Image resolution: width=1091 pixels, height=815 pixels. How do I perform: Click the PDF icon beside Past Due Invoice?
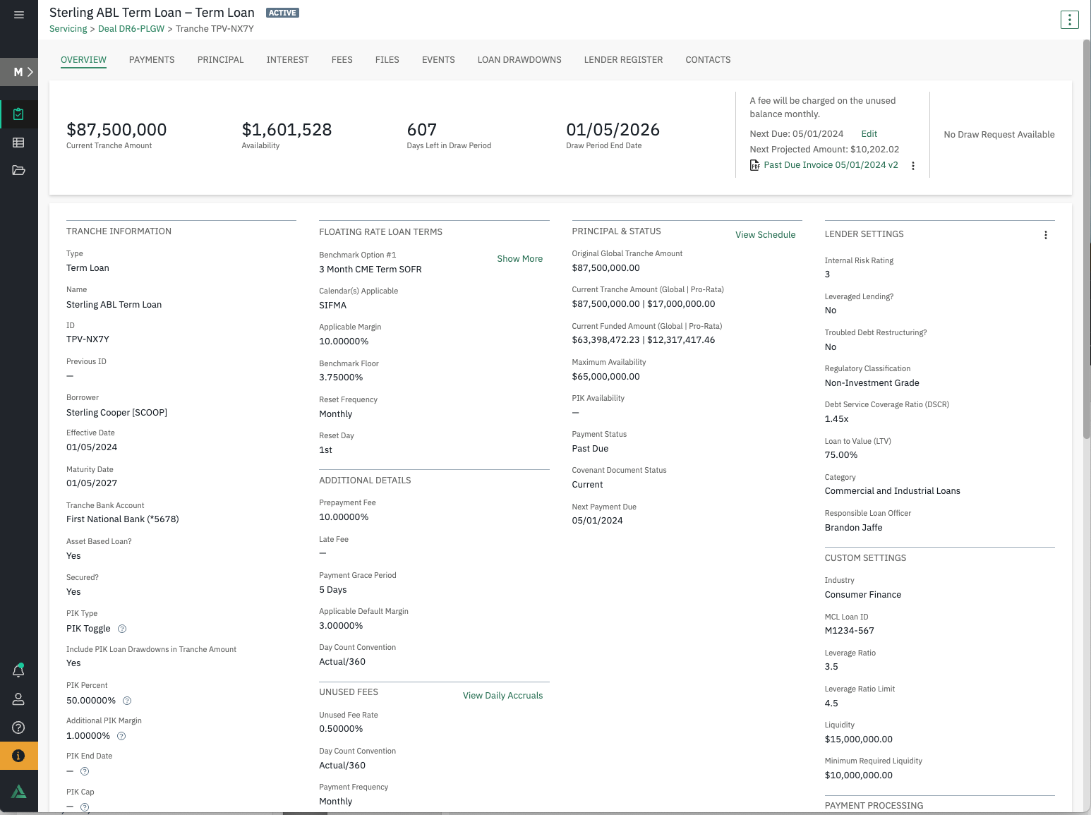755,164
